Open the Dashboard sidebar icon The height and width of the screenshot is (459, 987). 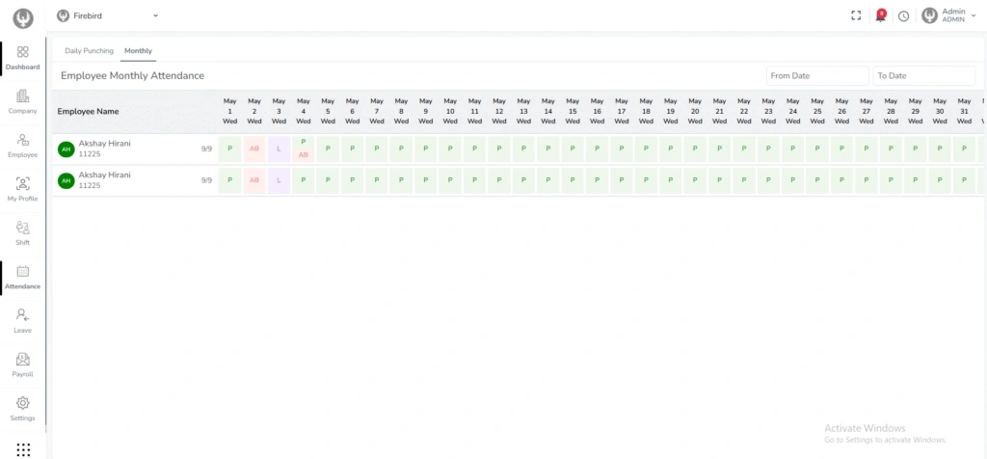[23, 57]
